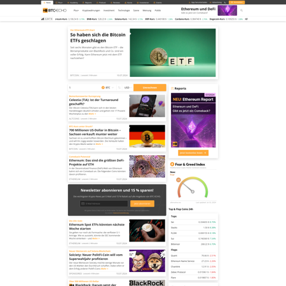Click the Umrechnen convert button
This screenshot has width=286, height=286.
pos(150,88)
